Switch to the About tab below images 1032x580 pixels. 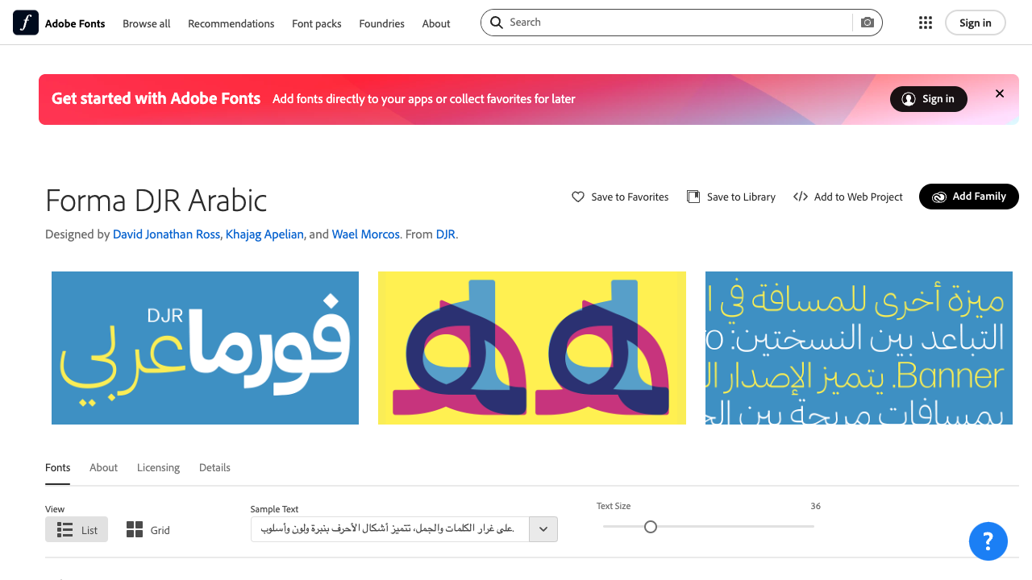[x=103, y=467]
